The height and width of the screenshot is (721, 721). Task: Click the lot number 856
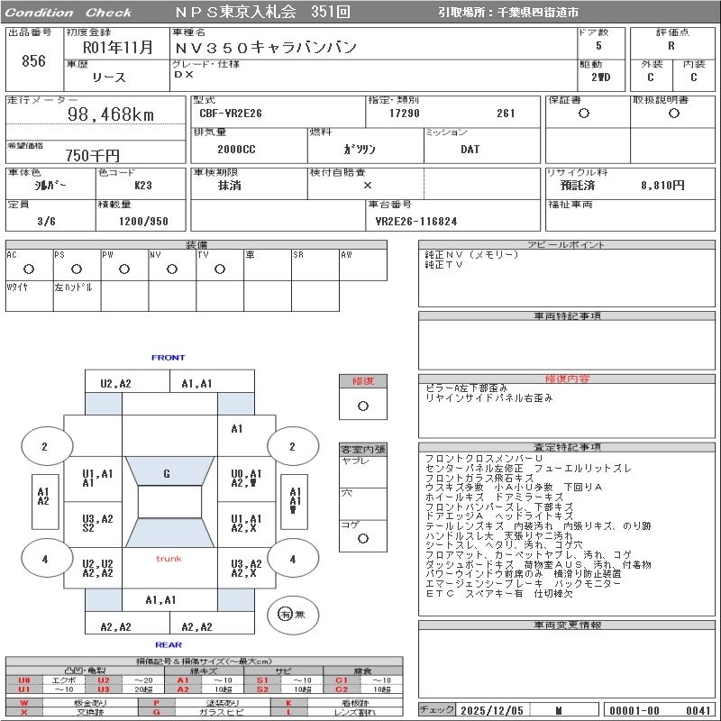coord(33,61)
